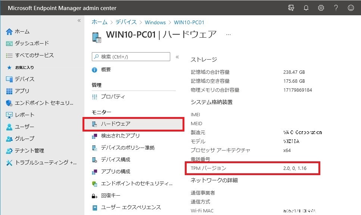Viewport: 361px width, 215px height.
Task: Click the device icon beside WIN10-PC01 title
Action: pos(97,37)
